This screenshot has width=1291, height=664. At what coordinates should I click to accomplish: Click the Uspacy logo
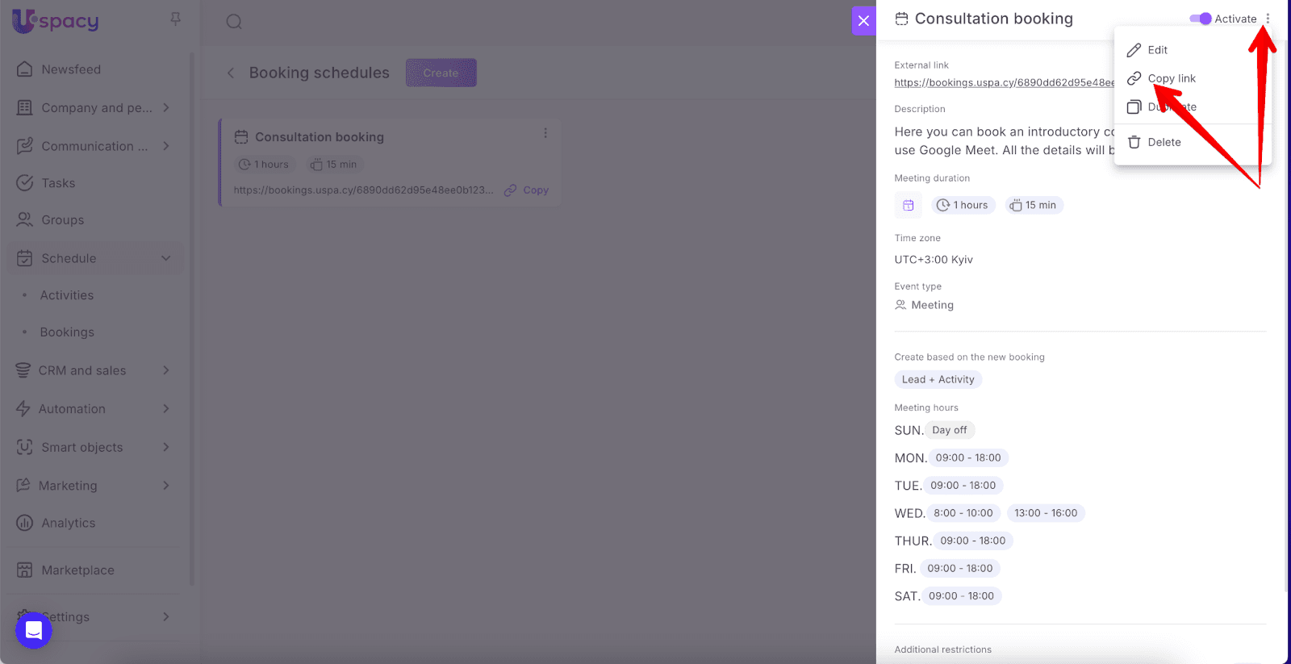click(55, 21)
